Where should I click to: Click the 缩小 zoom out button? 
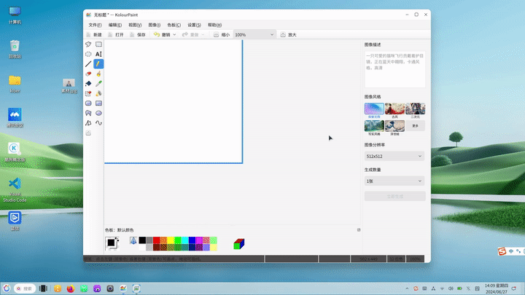222,35
